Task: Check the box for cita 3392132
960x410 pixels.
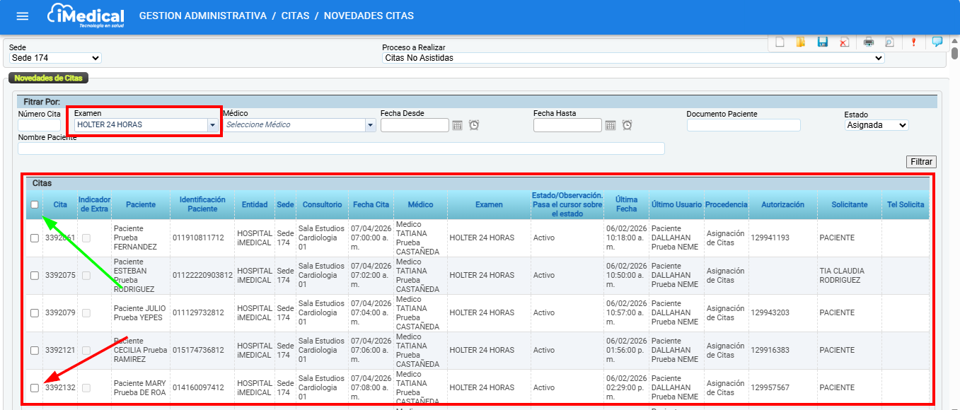Action: (35, 387)
